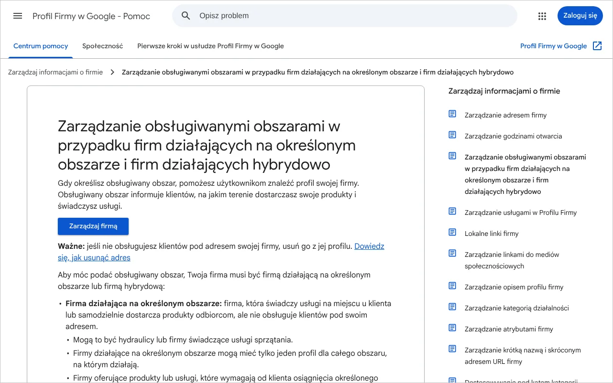Open Zarządzanie atrybutami firmy article
This screenshot has width=613, height=383.
coord(509,329)
